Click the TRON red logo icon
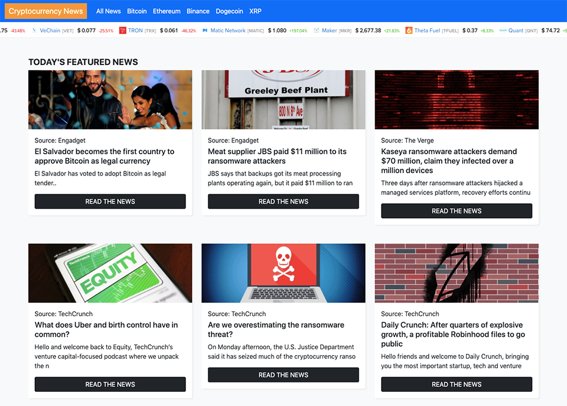Viewport: 567px width, 406px height. pos(123,30)
